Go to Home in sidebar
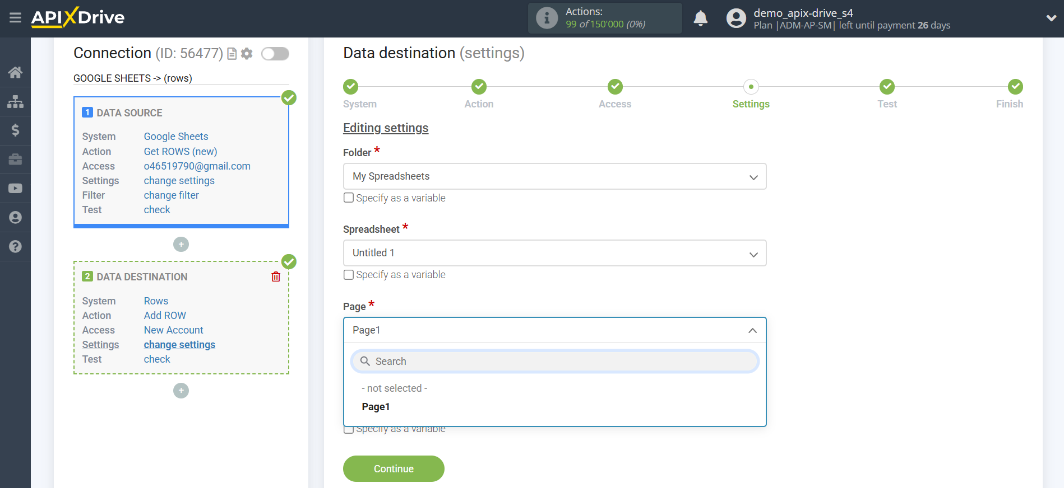Viewport: 1064px width, 488px height. pos(15,72)
